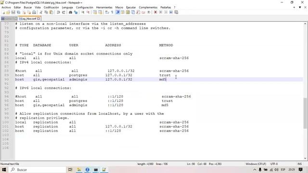308x173 pixels.
Task: Show the Document List panel icon
Action: pos(133,12)
